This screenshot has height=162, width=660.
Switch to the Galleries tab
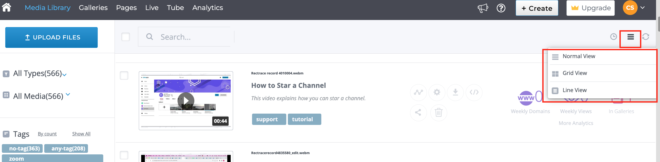pos(93,8)
